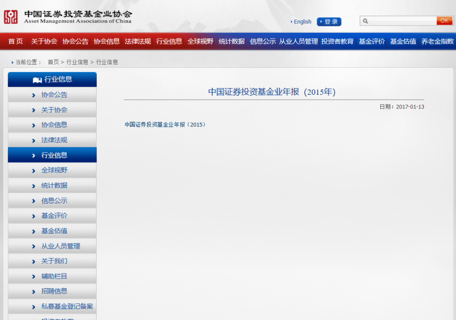
Task: Click the chevron beside 招聘信息 in sidebar
Action: click(34, 292)
